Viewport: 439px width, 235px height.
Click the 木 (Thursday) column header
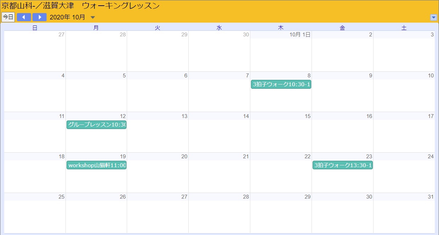click(281, 28)
